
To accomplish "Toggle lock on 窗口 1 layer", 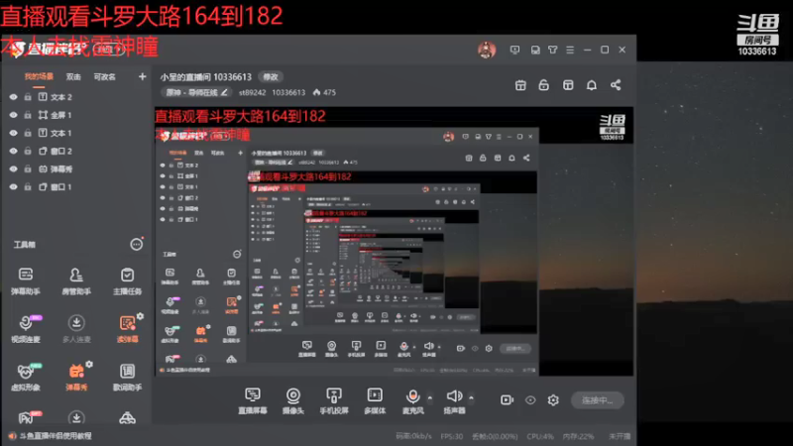I will (28, 187).
